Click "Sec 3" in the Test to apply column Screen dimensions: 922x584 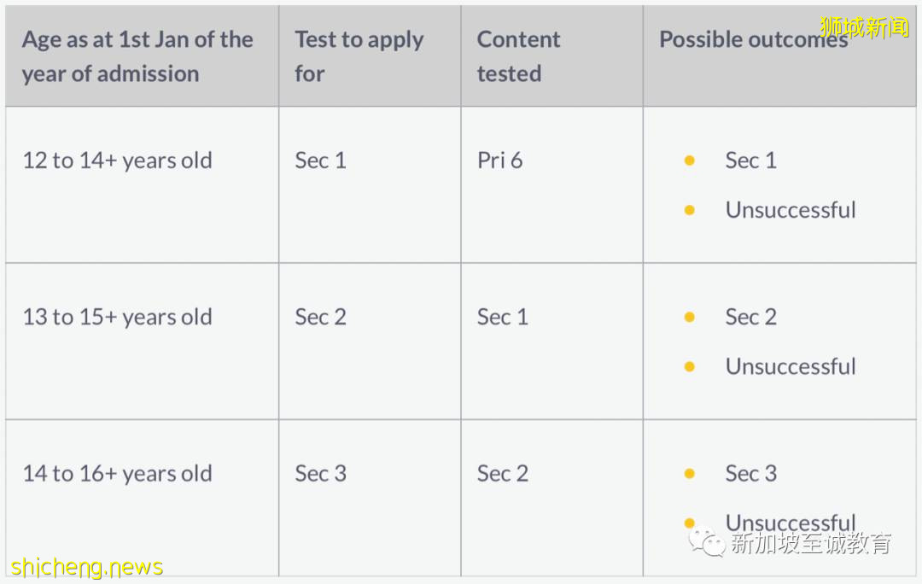(320, 474)
